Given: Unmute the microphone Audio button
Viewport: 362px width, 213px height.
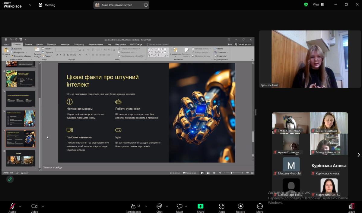Looking at the screenshot, I should (x=12, y=207).
